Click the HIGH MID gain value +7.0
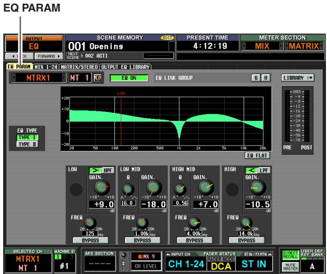327x274 pixels. pos(206,205)
